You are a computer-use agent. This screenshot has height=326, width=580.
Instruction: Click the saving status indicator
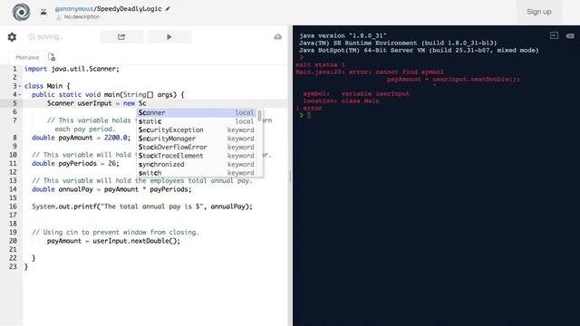[x=45, y=37]
